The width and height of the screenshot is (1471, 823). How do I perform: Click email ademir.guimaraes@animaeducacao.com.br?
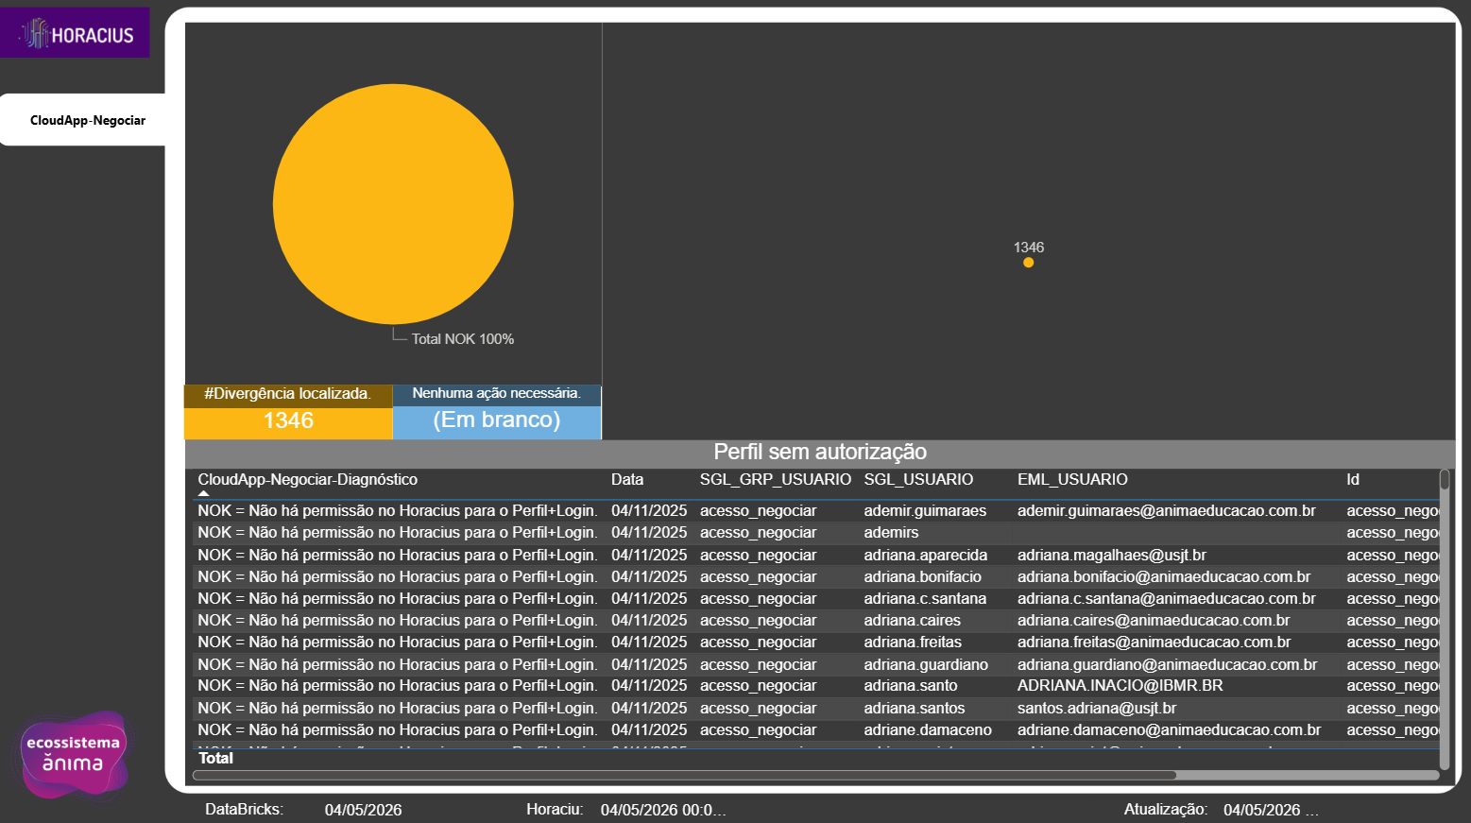pos(1167,511)
